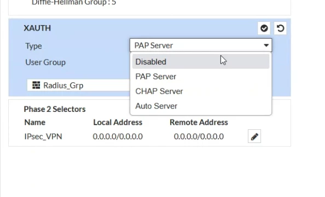Viewport: 325px width, 197px height.
Task: Select Auto Server option
Action: 201,106
